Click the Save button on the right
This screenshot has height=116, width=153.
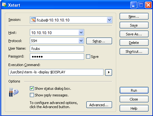[134, 25]
